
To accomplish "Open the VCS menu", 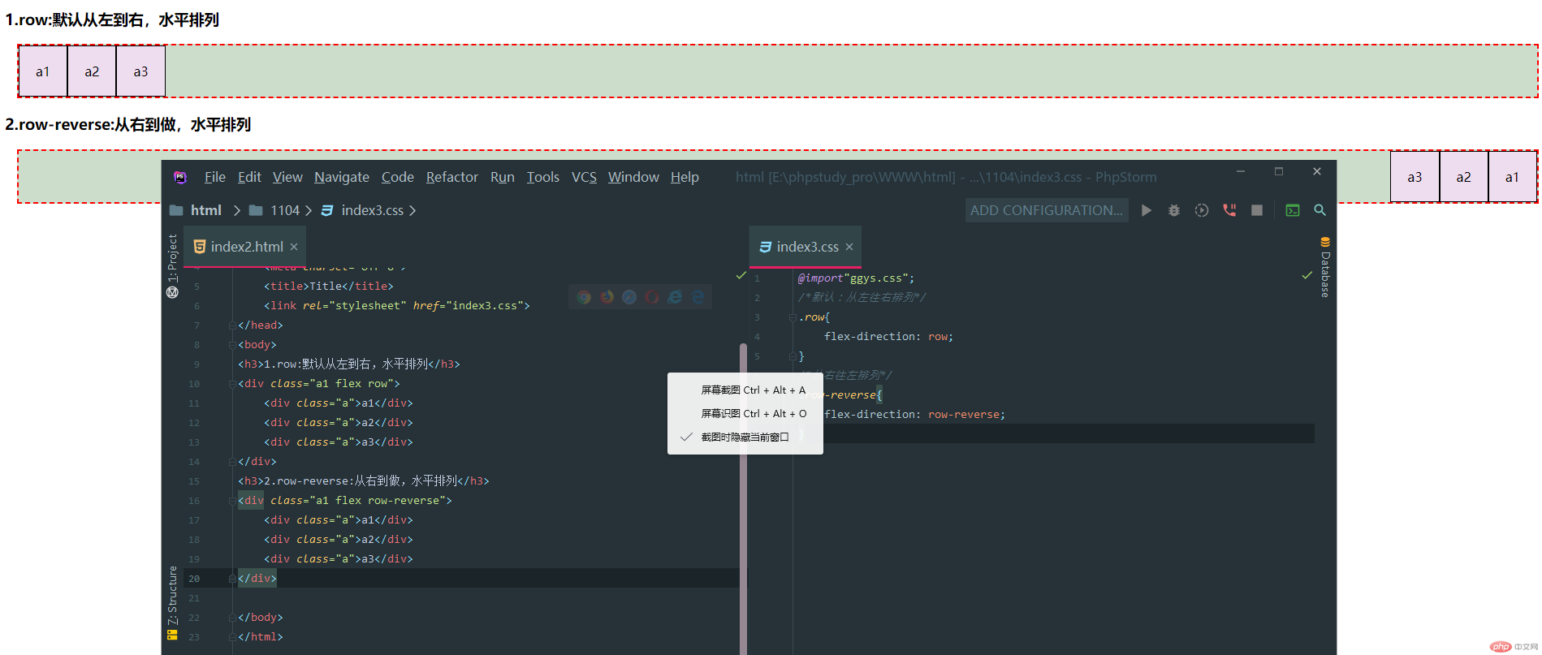I will click(584, 177).
